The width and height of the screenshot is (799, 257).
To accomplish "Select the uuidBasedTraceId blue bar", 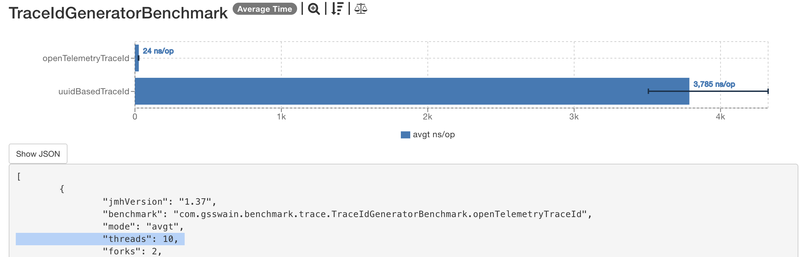I will [x=412, y=91].
